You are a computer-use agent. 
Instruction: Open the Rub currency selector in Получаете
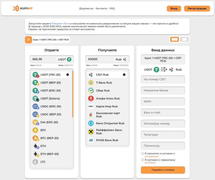[x=121, y=59]
